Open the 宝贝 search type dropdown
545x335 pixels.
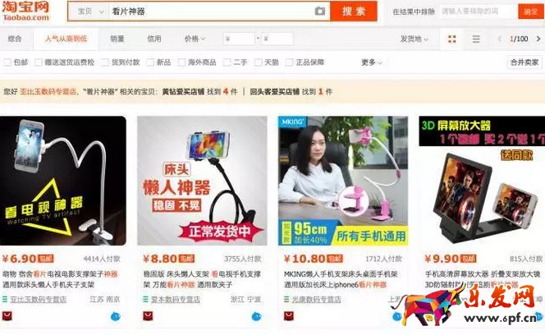89,11
